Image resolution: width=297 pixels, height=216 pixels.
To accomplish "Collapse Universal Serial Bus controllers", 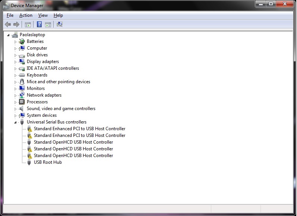I will click(15, 122).
